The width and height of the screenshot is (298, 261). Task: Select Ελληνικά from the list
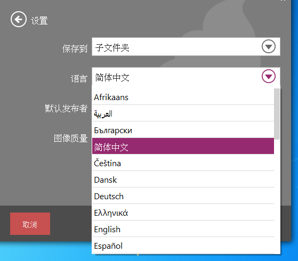click(x=183, y=213)
